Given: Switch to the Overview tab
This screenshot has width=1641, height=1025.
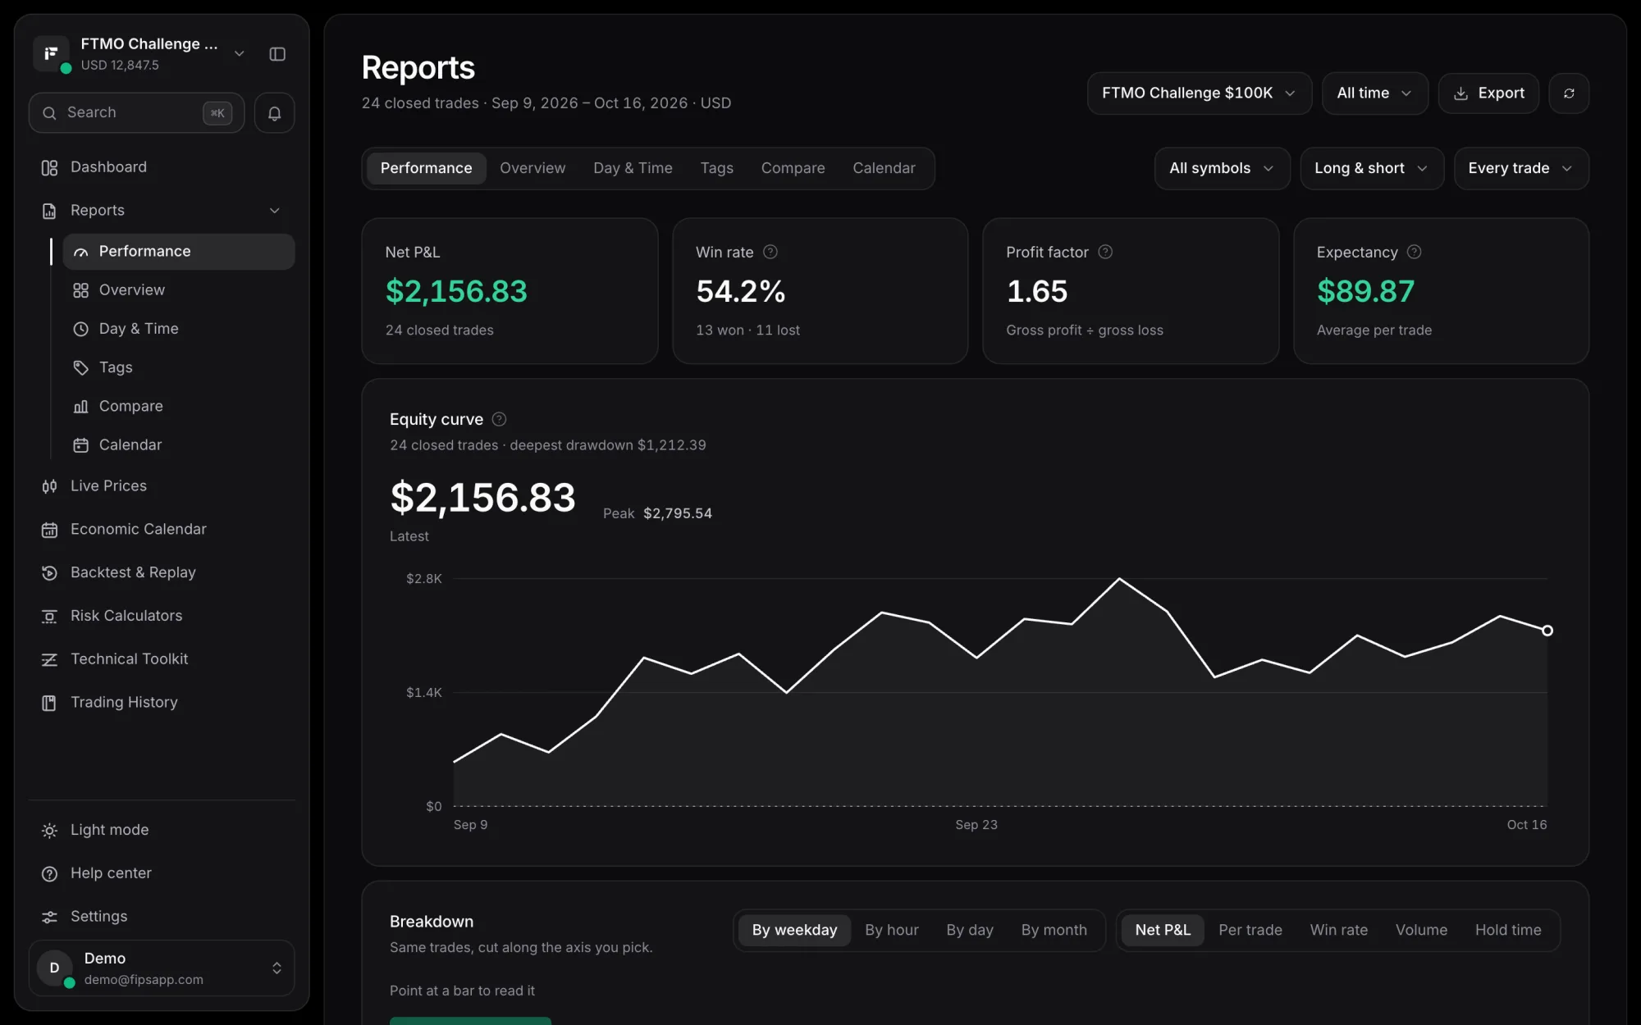Looking at the screenshot, I should [533, 168].
